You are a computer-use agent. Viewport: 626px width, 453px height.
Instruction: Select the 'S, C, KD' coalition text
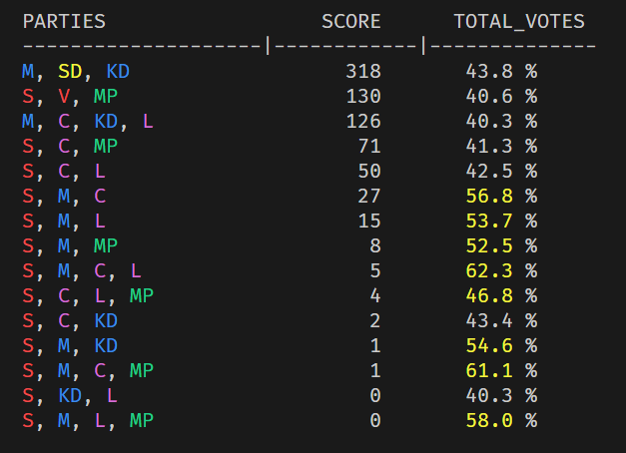70,321
